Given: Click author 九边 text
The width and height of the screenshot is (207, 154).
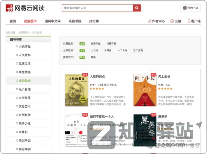Looking at the screenshot, I should point(168,85).
